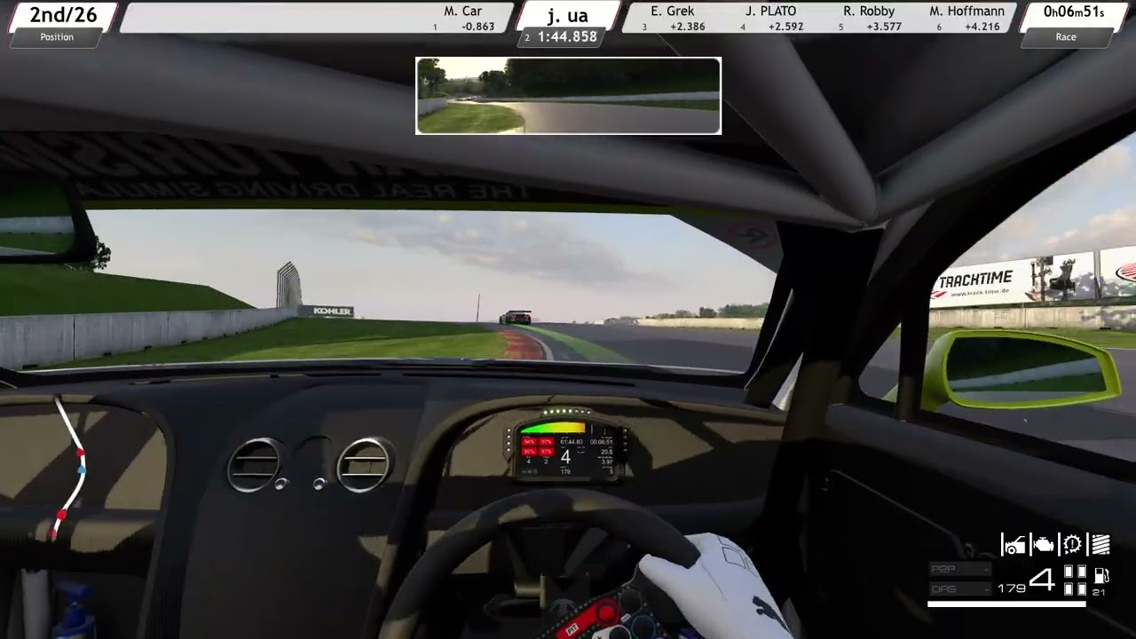Click the E. Grek leaderboard entry
The height and width of the screenshot is (639, 1136).
673,18
